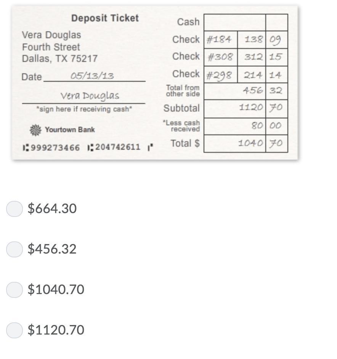
Task: Click the Total from other side 456 cell
Action: tap(235, 91)
